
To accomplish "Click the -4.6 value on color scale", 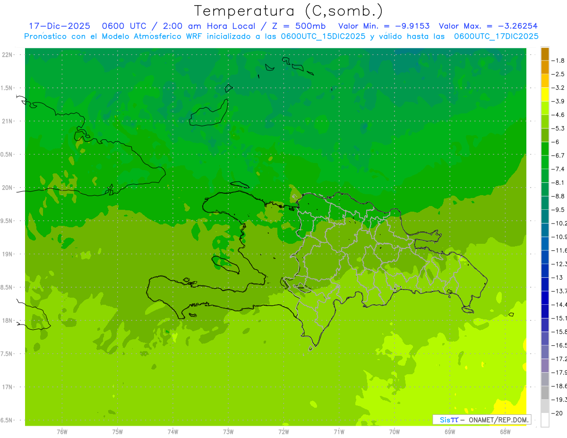I will (x=558, y=115).
